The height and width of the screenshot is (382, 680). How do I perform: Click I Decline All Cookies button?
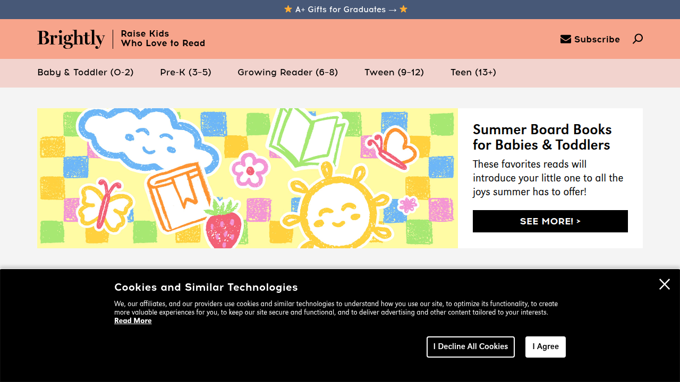(471, 347)
